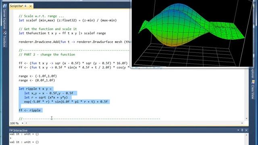Click the 100 % zoom field
This screenshot has height=145, width=258.
coord(15,123)
